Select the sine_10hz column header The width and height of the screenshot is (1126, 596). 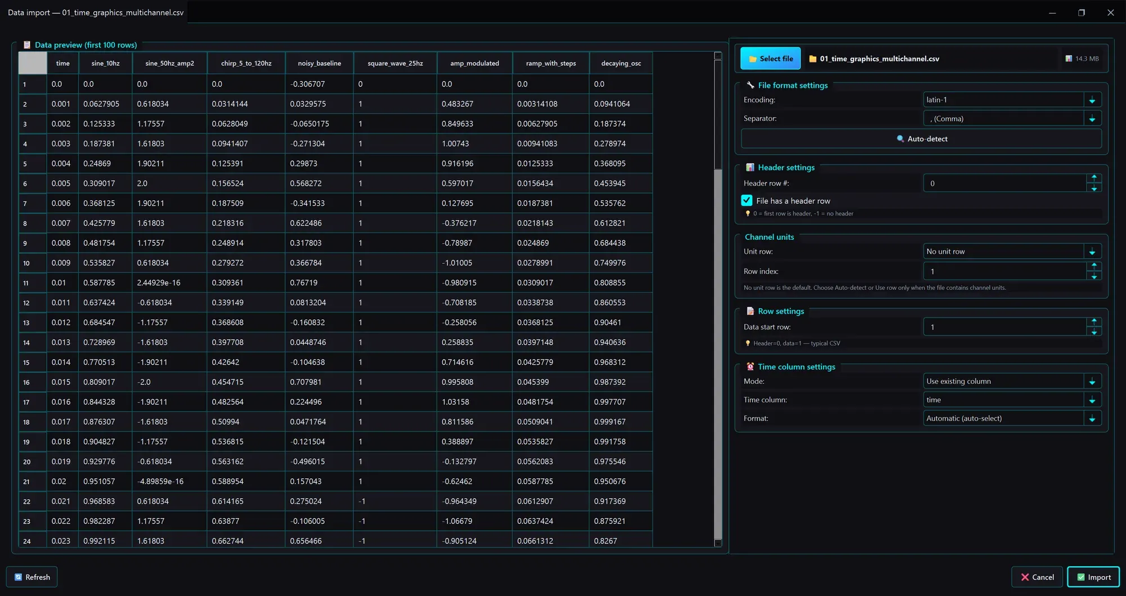click(x=105, y=63)
